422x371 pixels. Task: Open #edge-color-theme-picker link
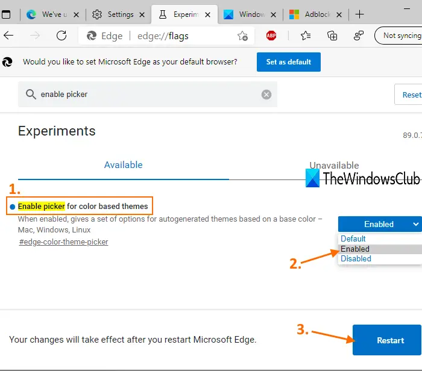63,242
